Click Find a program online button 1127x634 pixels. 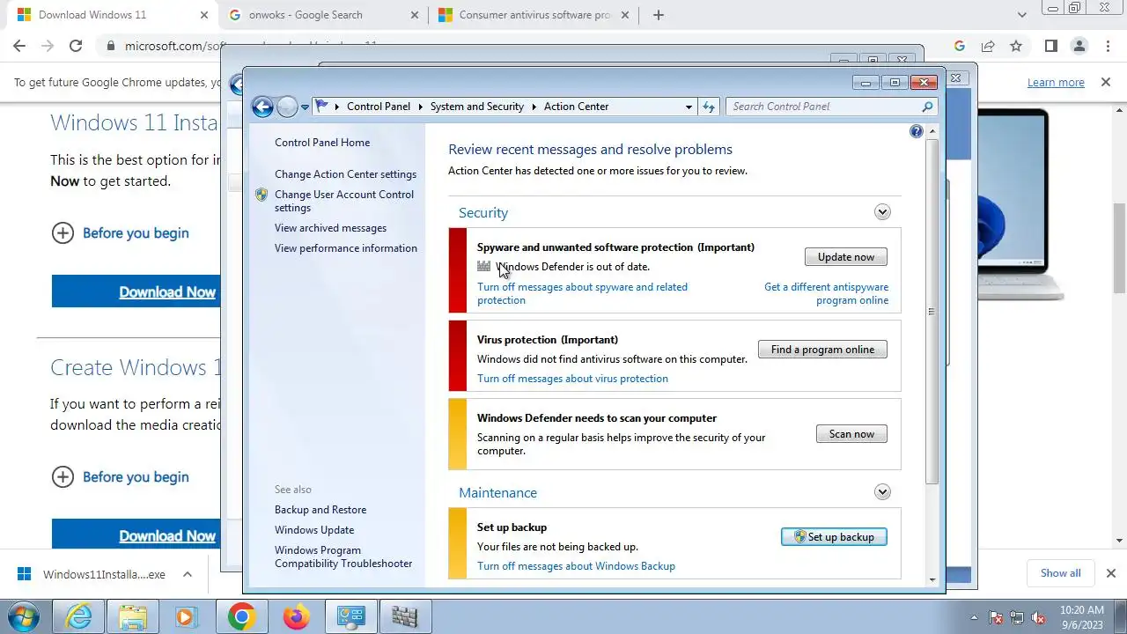(x=822, y=350)
